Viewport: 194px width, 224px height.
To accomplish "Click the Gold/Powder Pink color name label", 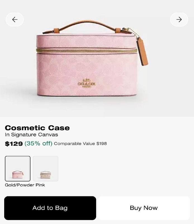I will click(x=25, y=185).
